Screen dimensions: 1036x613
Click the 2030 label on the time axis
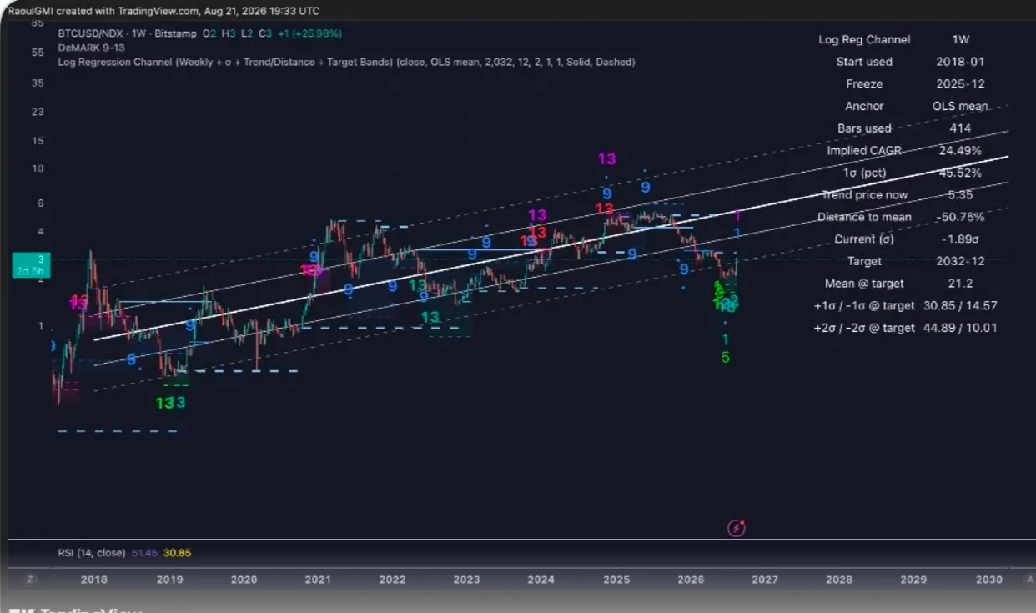[988, 580]
